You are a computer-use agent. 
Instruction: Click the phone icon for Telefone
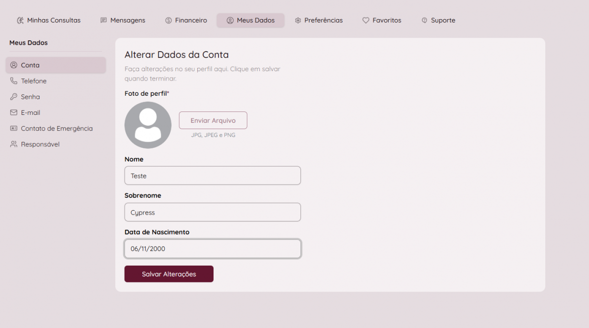(x=14, y=81)
